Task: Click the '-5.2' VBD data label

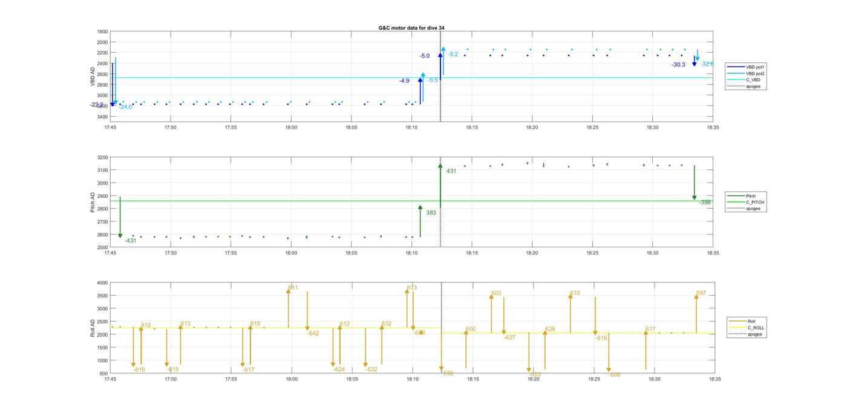Action: pos(453,54)
